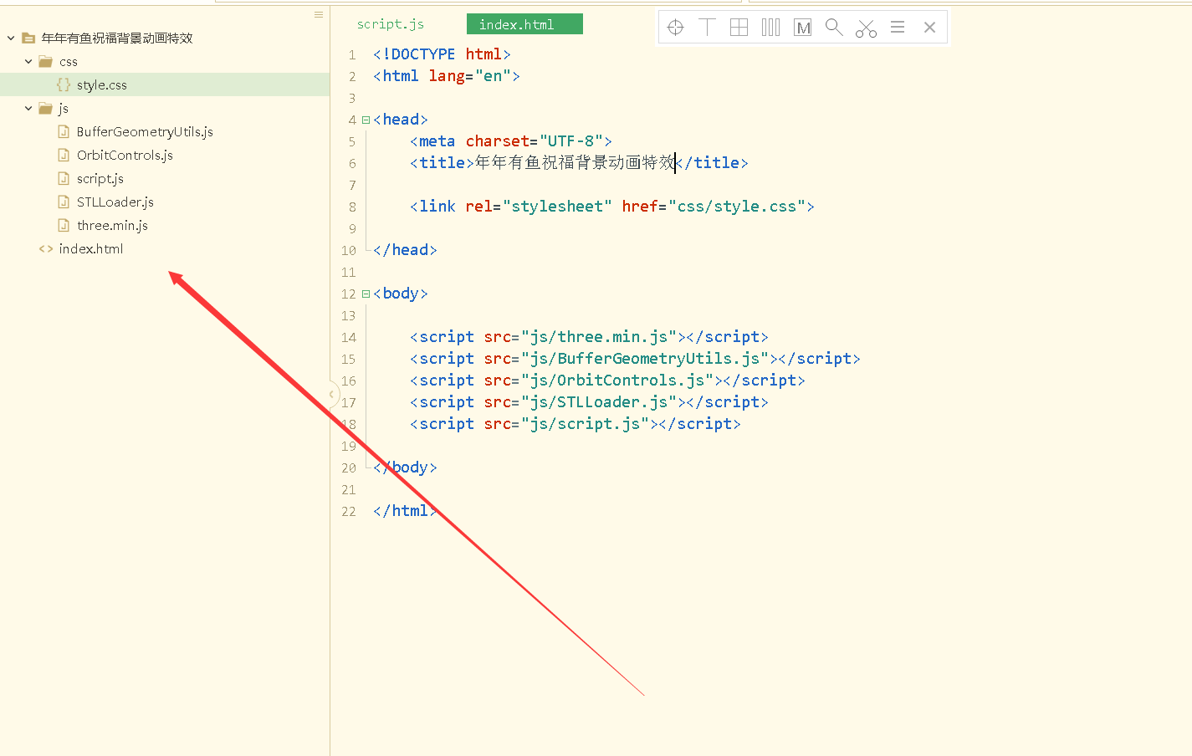
Task: Collapse the sidebar using the splitter handle
Action: [332, 394]
